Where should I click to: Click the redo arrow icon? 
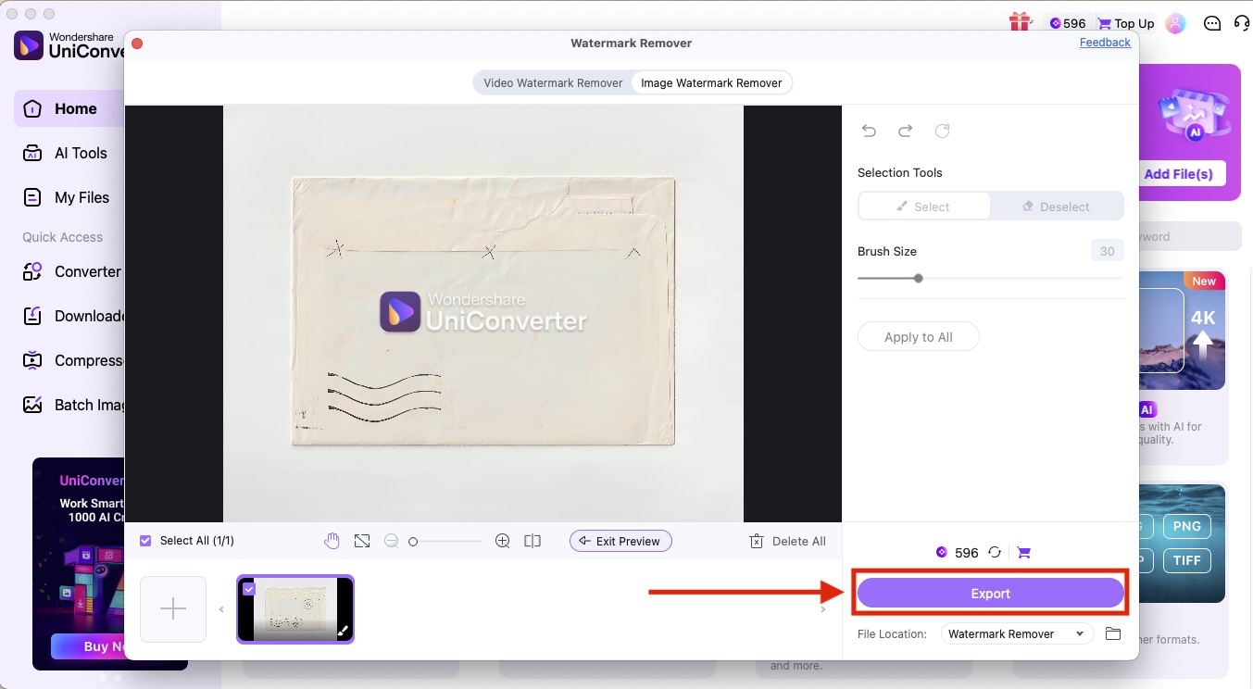point(905,131)
